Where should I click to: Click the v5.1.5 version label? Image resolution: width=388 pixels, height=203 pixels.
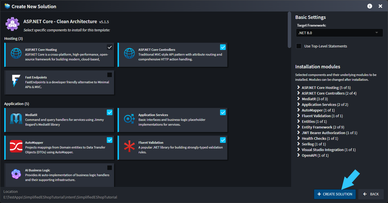click(x=104, y=22)
